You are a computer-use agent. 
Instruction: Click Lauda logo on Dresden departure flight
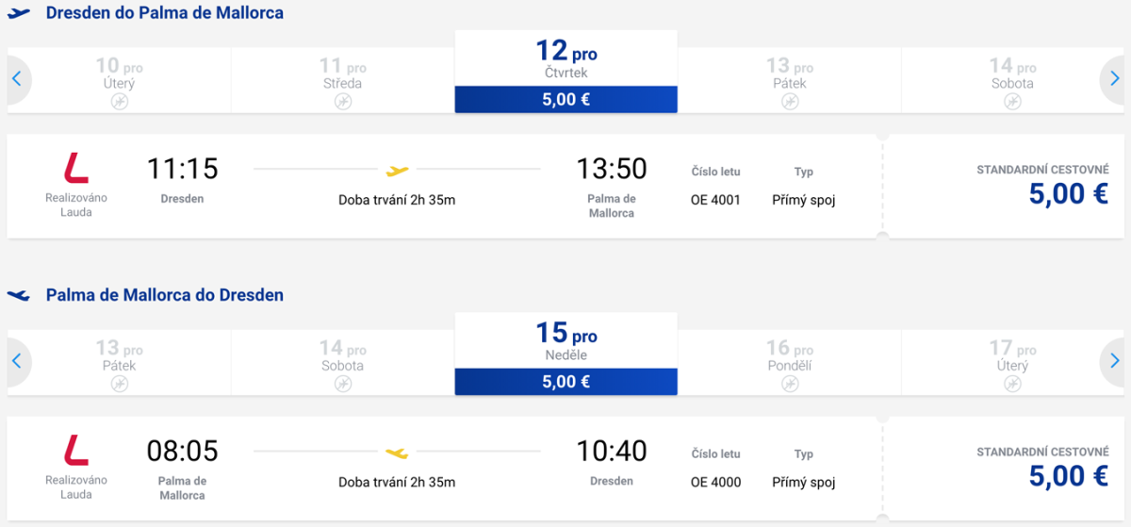tap(76, 168)
